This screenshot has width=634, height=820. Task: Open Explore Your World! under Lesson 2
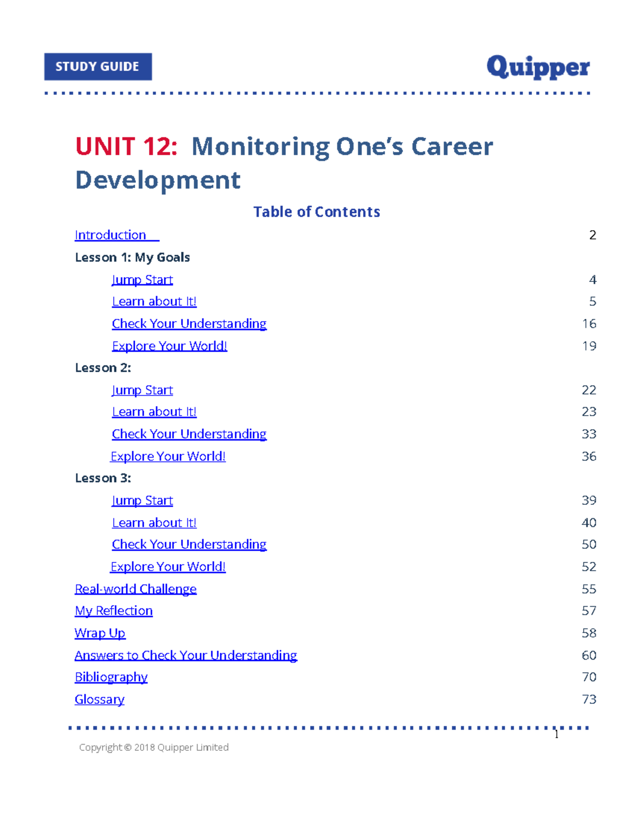tap(167, 456)
